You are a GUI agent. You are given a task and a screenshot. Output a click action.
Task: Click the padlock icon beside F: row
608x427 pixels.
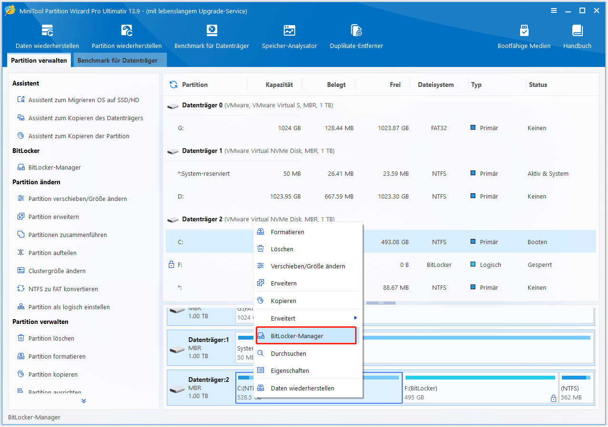(171, 265)
